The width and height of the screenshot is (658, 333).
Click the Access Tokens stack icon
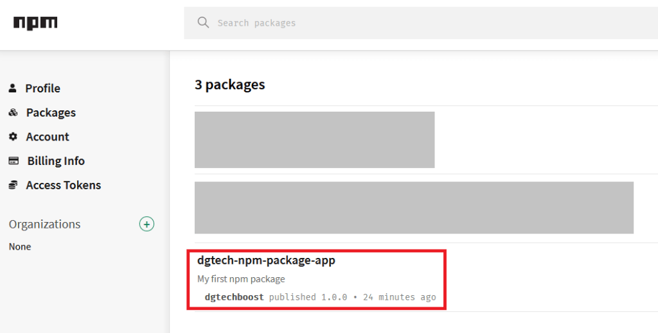tap(13, 185)
